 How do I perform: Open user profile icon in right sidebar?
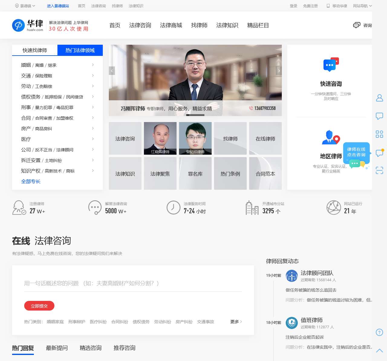pos(379,98)
